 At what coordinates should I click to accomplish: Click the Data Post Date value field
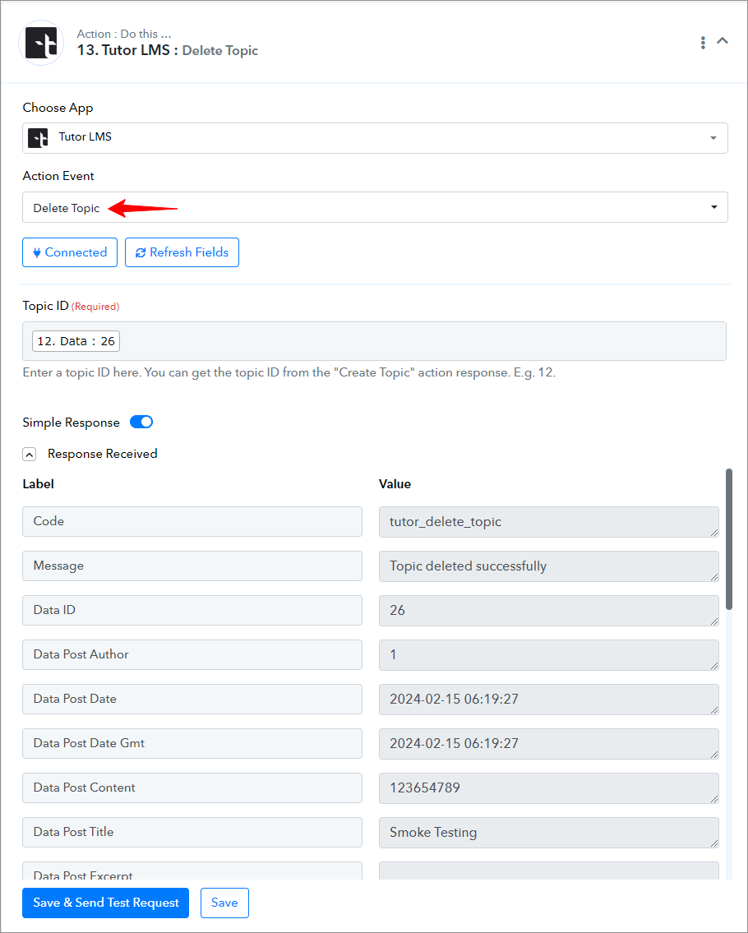[x=548, y=700]
